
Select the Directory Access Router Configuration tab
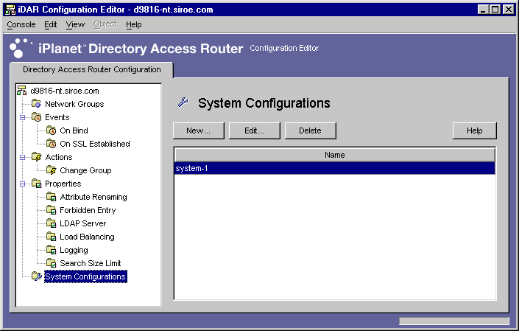(92, 69)
